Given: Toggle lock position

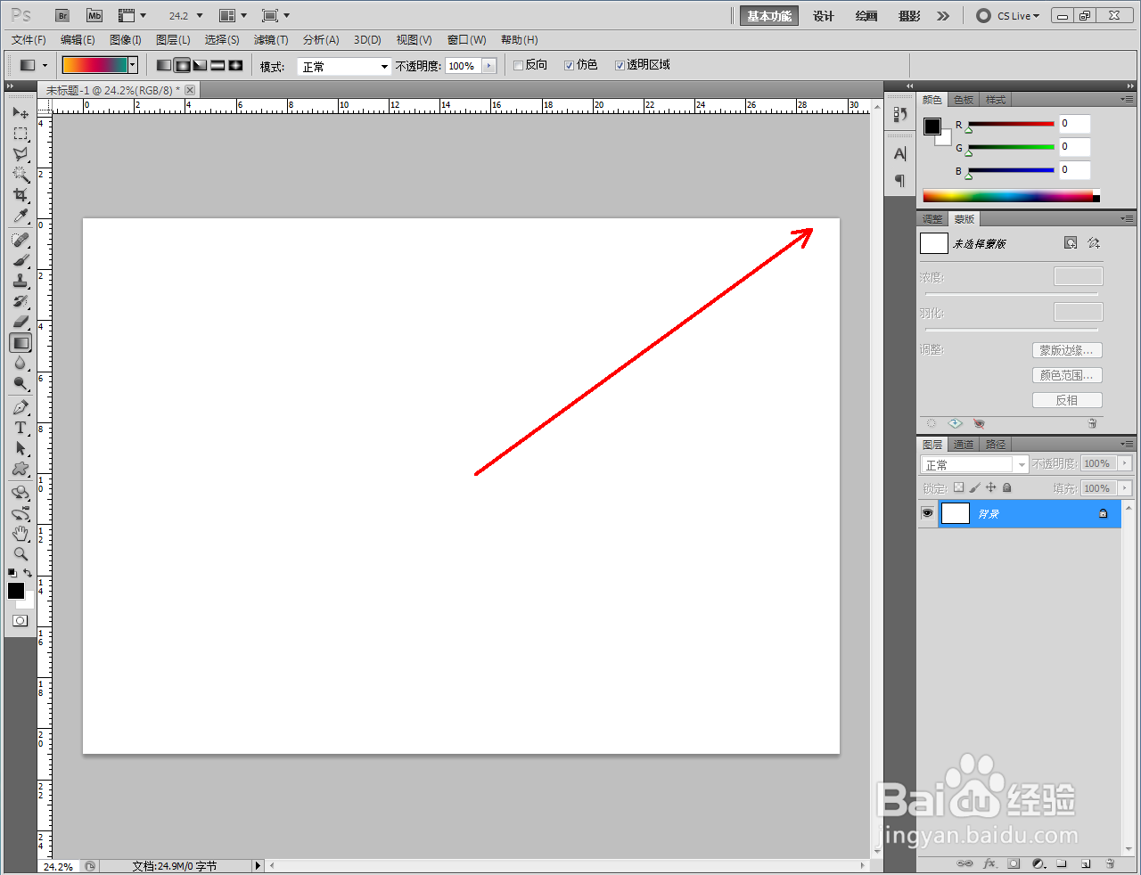Looking at the screenshot, I should tap(990, 487).
